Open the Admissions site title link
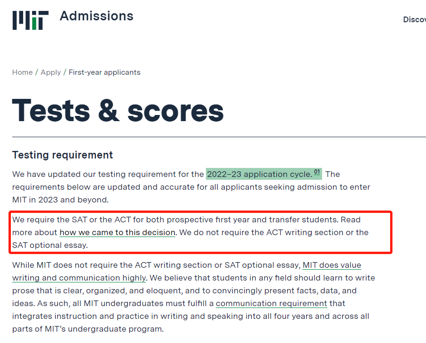Screen dimensions: 426x343 pyautogui.click(x=96, y=16)
